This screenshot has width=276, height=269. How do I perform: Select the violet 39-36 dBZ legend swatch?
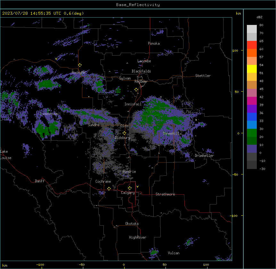[252, 109]
